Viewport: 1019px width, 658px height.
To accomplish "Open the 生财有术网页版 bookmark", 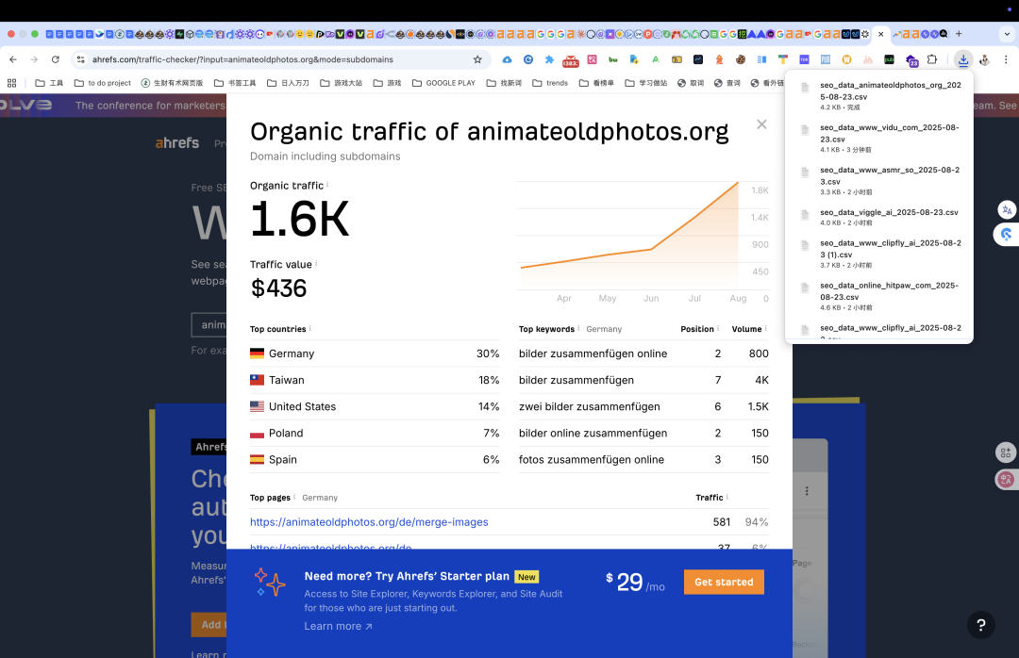I will [x=173, y=83].
